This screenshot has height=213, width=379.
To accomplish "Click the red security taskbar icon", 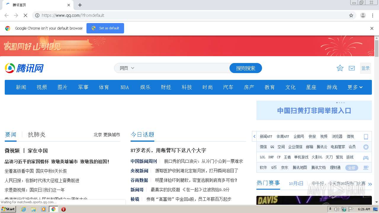I will point(63,209).
